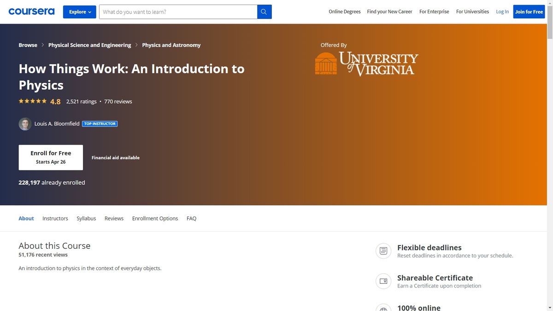Click the University of Virginia logo

click(366, 62)
